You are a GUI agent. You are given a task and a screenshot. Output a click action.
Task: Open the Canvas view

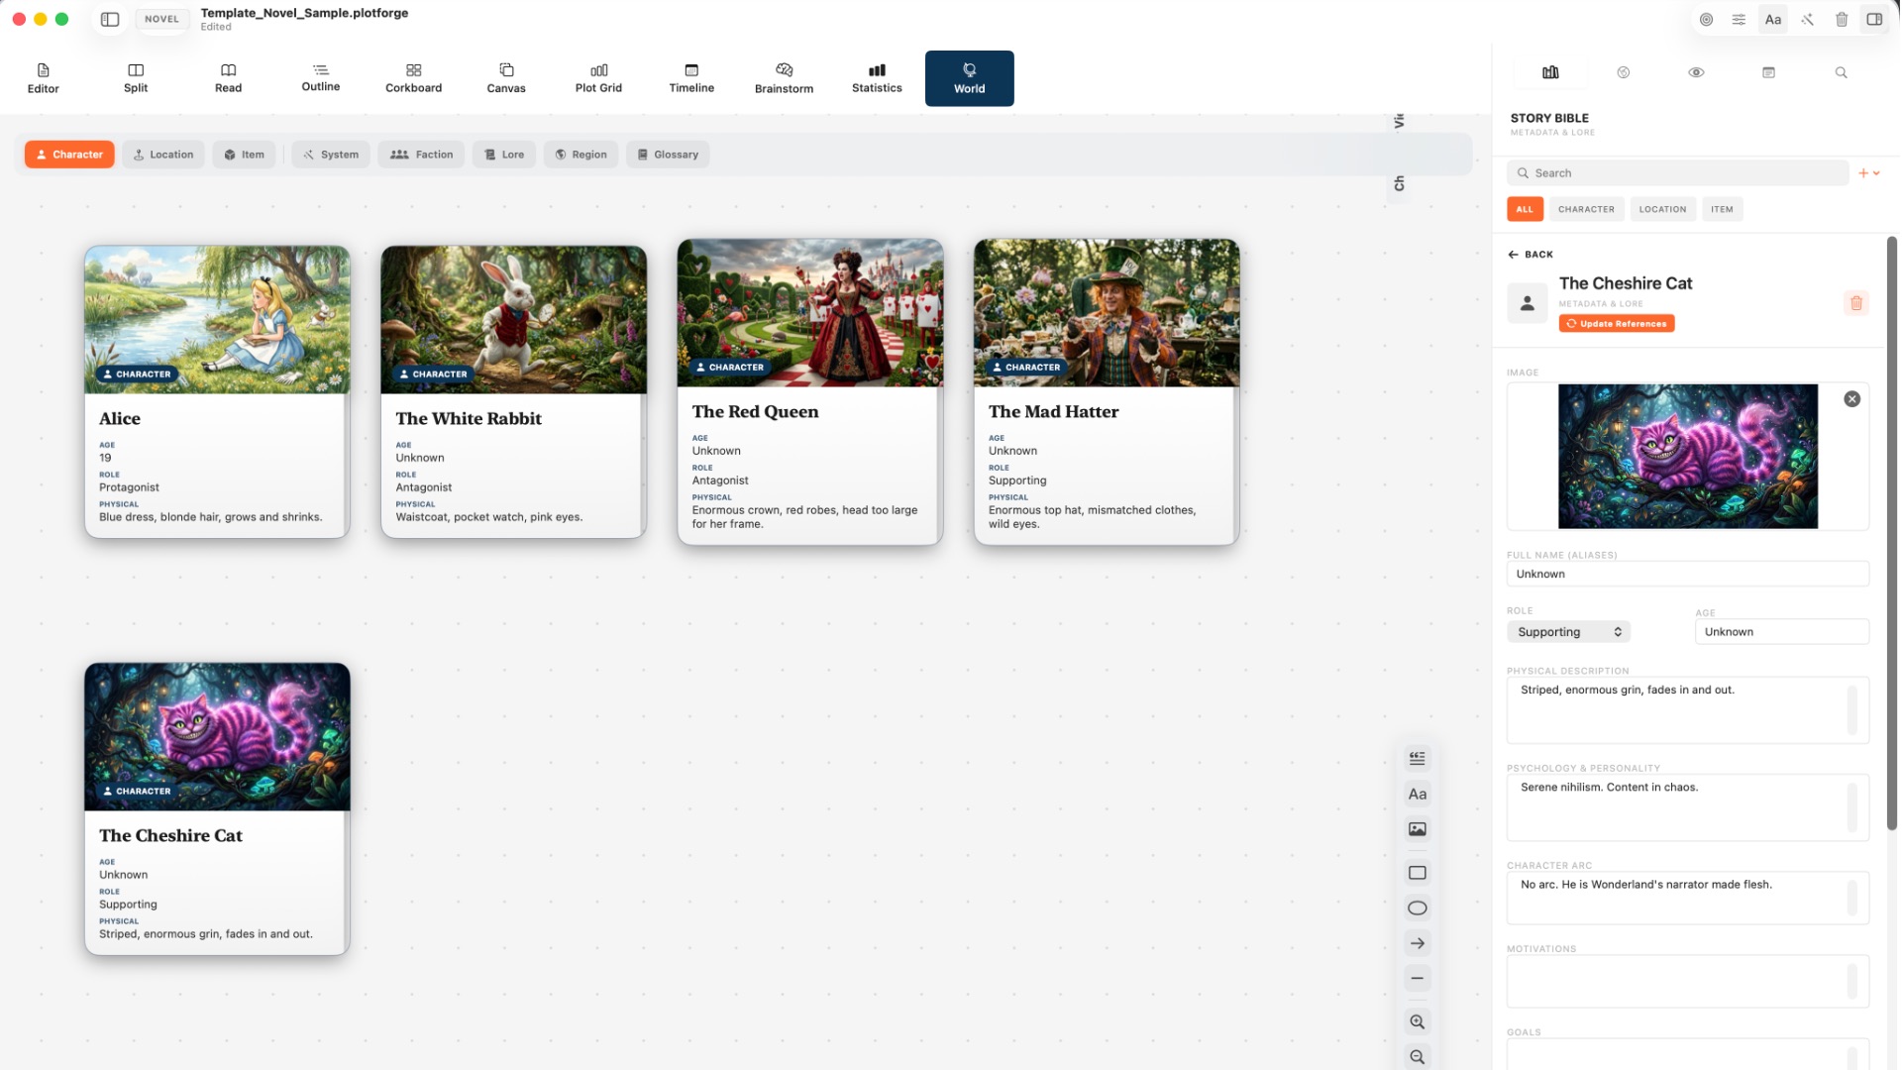506,78
